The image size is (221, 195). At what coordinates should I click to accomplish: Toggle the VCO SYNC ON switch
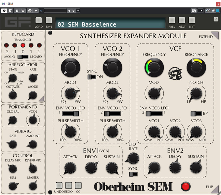point(91,77)
